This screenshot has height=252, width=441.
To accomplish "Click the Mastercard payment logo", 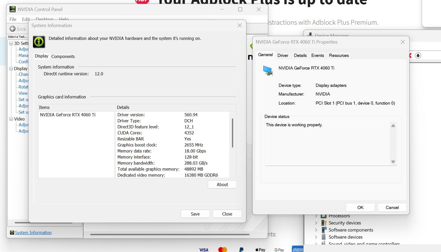I will point(222,249).
